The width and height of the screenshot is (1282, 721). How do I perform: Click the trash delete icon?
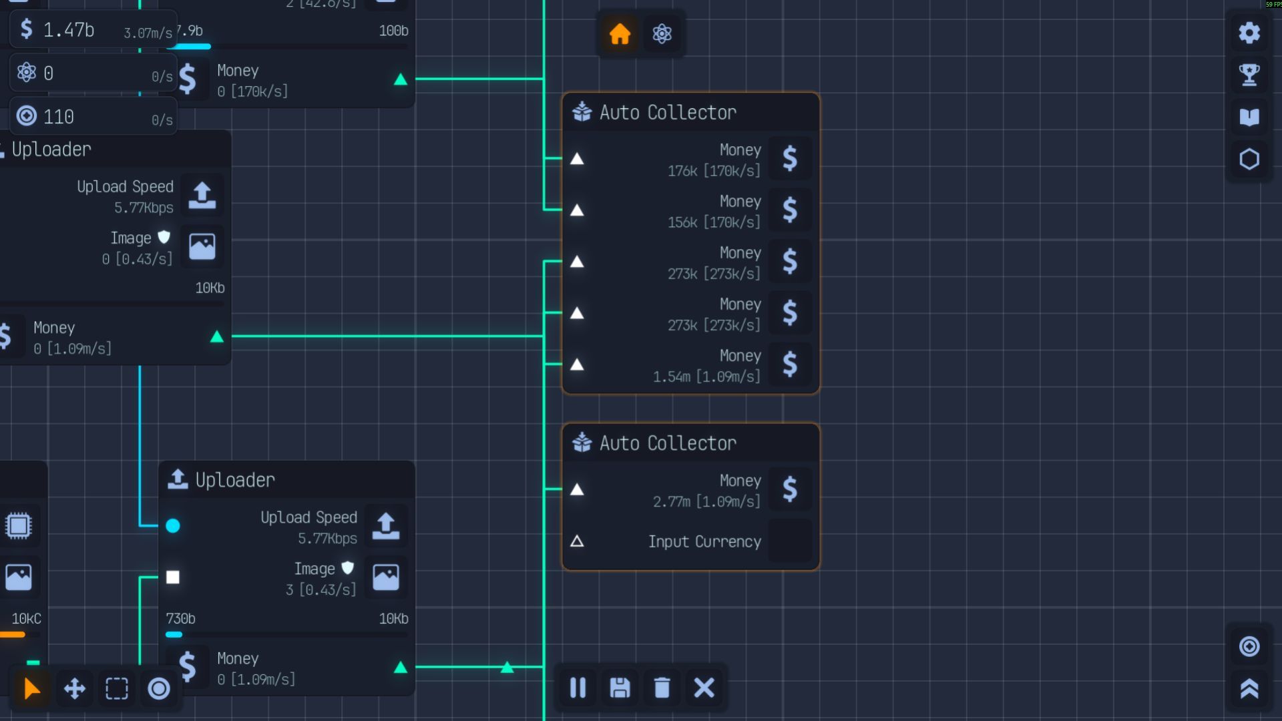pos(662,688)
